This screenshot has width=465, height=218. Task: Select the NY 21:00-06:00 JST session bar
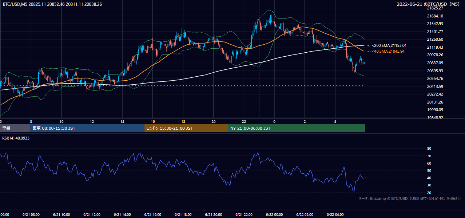297,128
